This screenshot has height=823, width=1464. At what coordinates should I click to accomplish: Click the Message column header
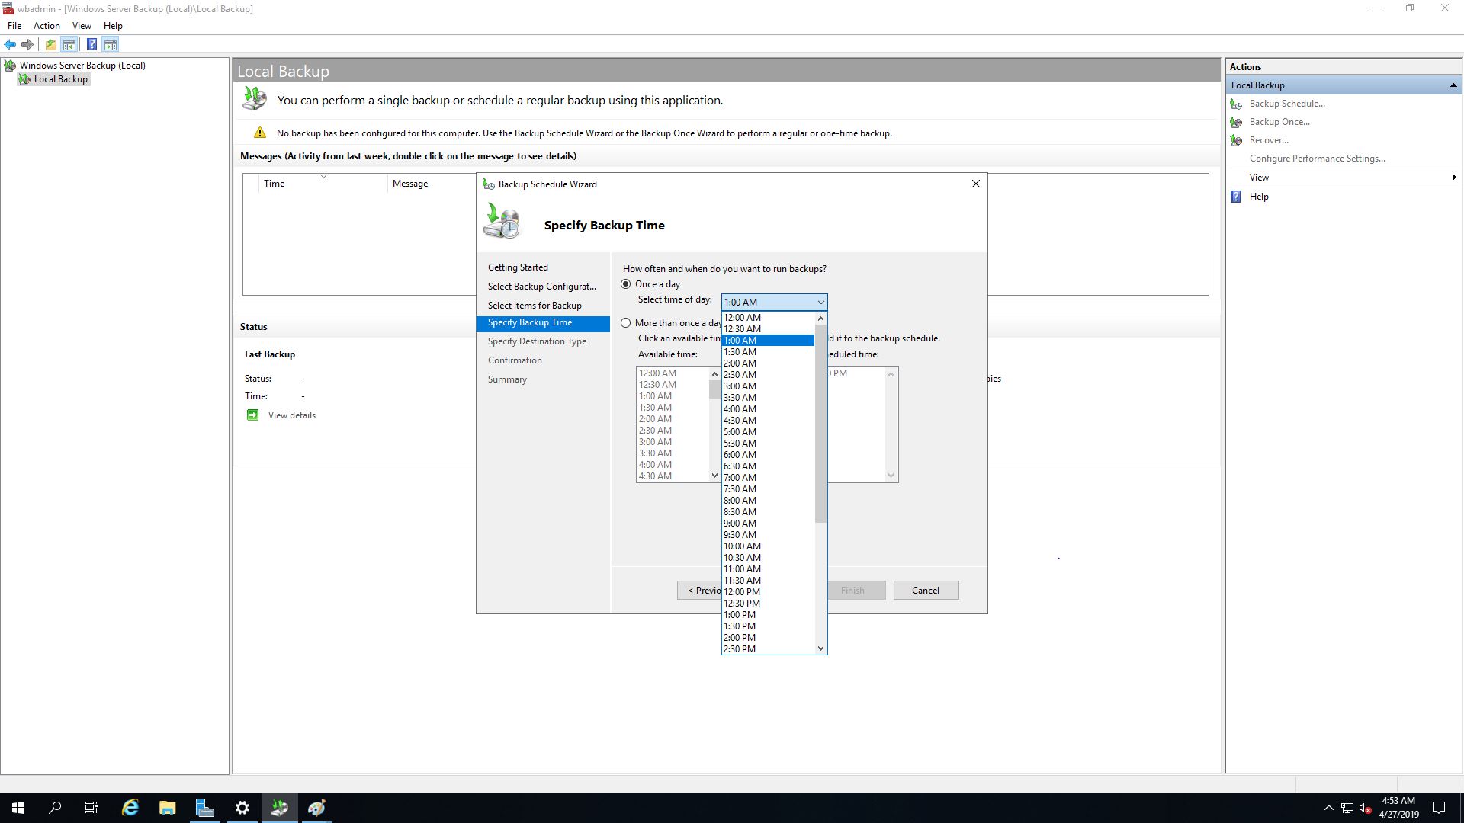point(410,184)
